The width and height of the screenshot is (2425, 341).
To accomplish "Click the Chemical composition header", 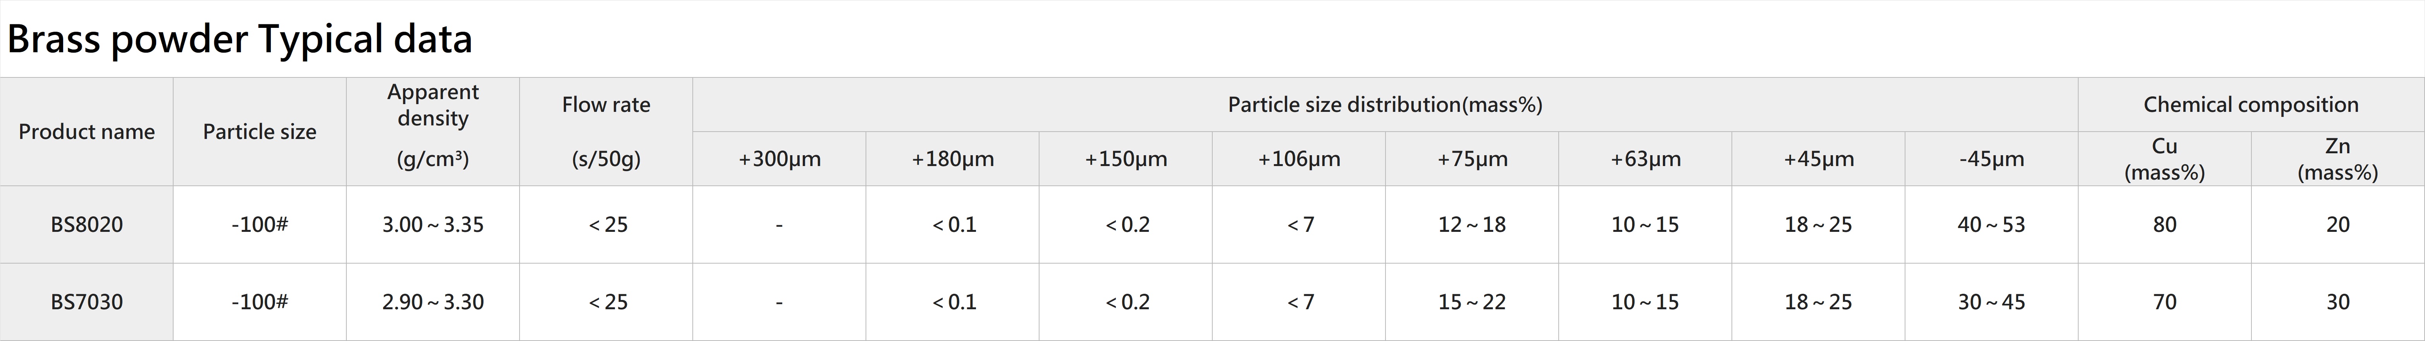I will click(x=2251, y=104).
